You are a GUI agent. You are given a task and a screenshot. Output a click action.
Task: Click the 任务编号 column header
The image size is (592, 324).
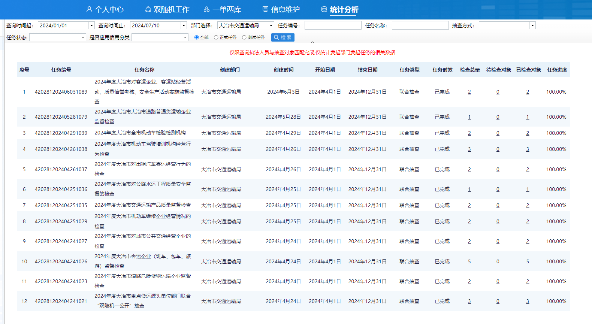click(61, 70)
